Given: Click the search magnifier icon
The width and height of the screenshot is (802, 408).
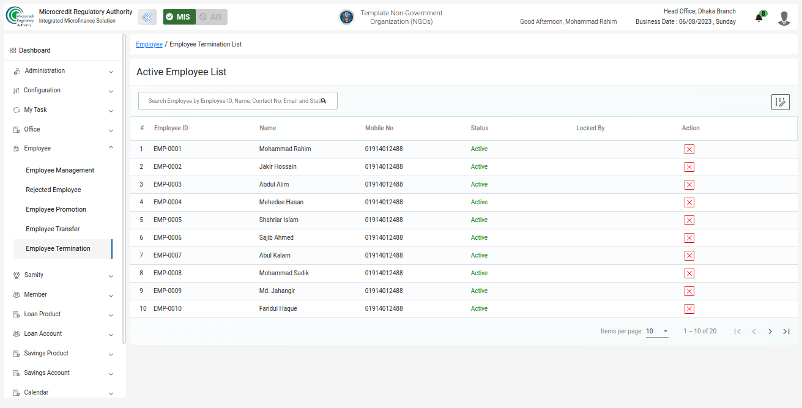Looking at the screenshot, I should [324, 101].
